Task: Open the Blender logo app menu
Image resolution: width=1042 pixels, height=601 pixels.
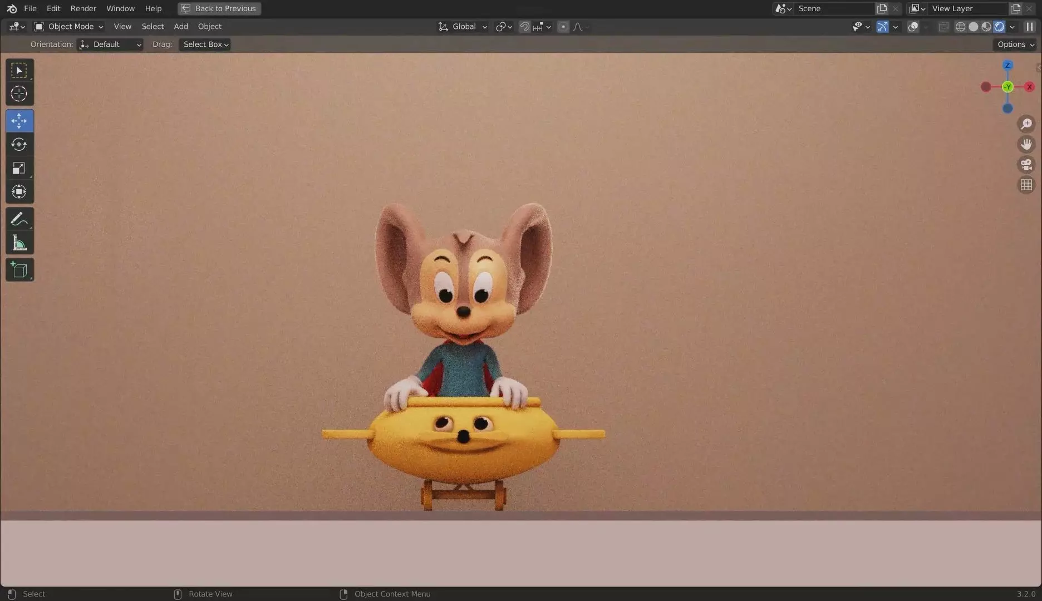Action: 12,8
